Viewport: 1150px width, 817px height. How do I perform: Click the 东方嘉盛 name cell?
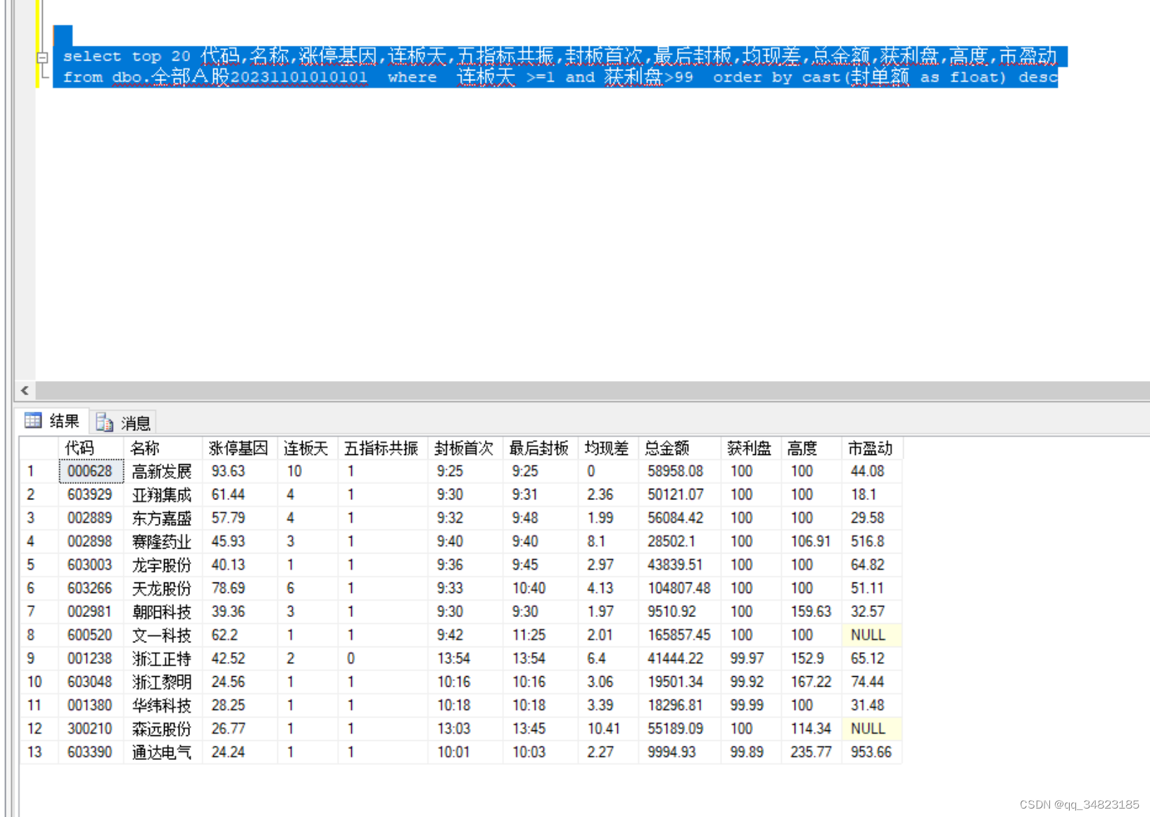164,518
